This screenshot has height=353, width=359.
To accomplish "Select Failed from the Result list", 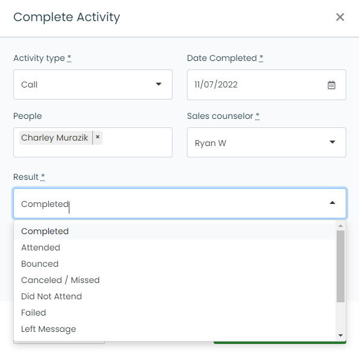I will click(175, 313).
